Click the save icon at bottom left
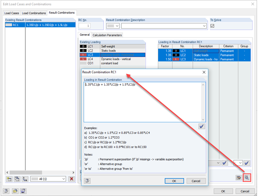Screen dimensions: 258x196 (x=23, y=191)
